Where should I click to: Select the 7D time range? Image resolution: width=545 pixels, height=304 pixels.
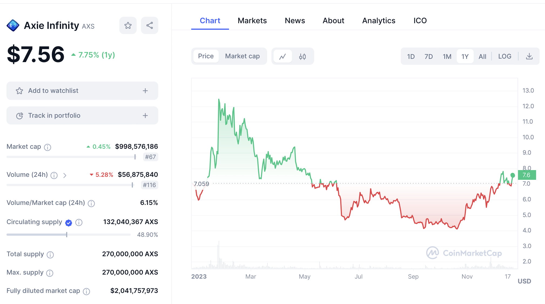(x=429, y=56)
